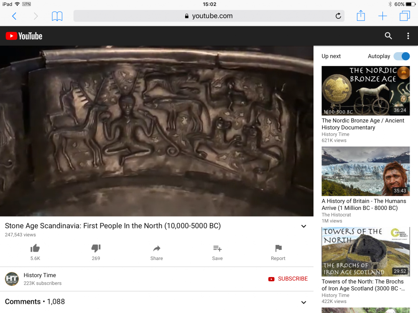Open A History of Britain video title

coord(364,204)
